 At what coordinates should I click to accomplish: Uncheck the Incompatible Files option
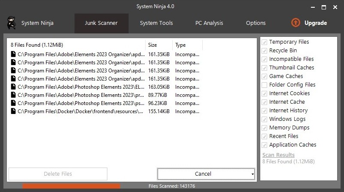tap(265, 59)
